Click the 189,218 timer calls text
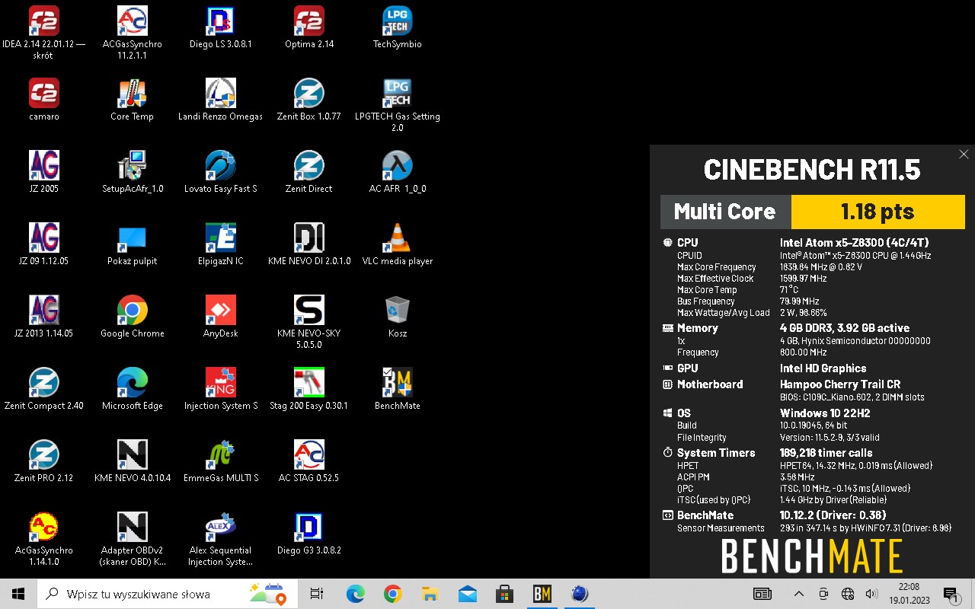This screenshot has width=975, height=609. tap(826, 453)
